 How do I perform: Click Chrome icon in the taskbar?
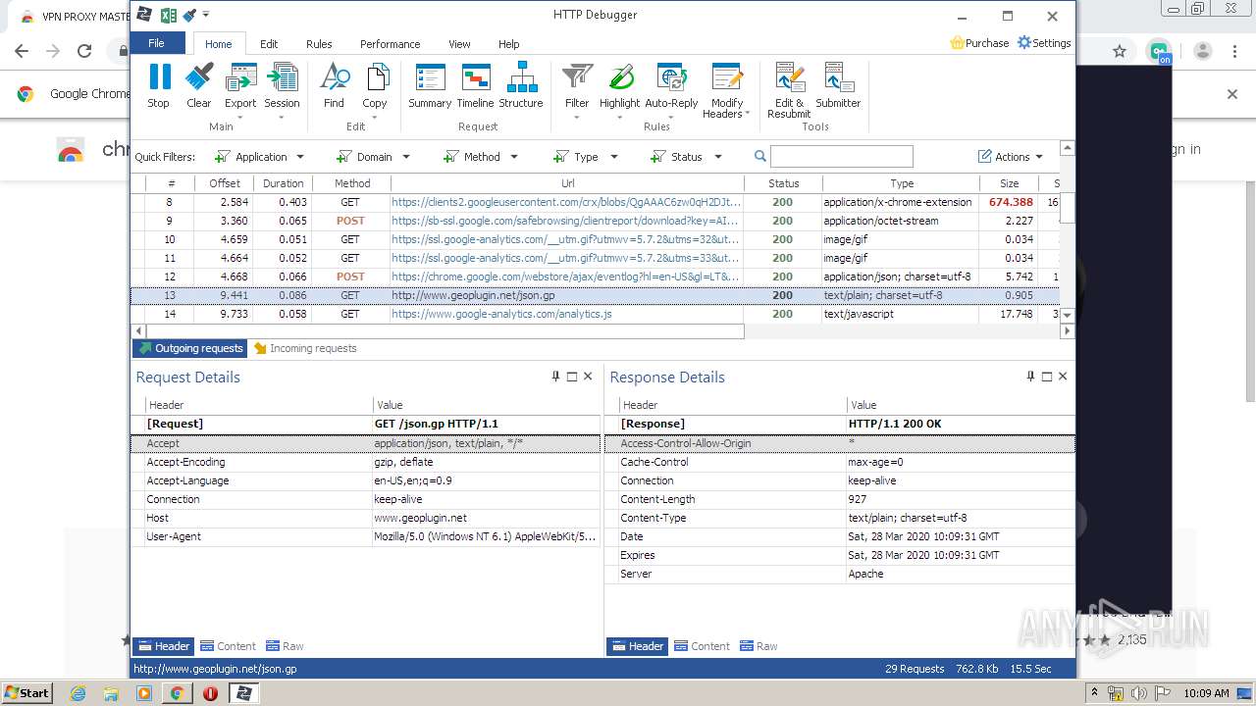[x=177, y=693]
